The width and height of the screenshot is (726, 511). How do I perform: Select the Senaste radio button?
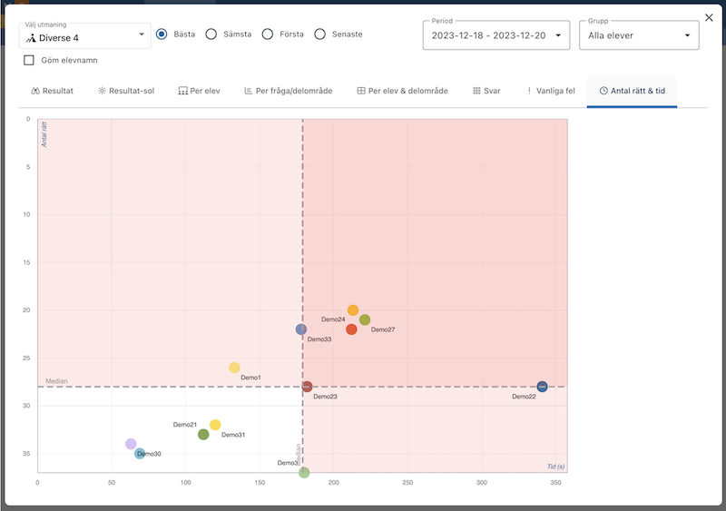click(x=320, y=34)
